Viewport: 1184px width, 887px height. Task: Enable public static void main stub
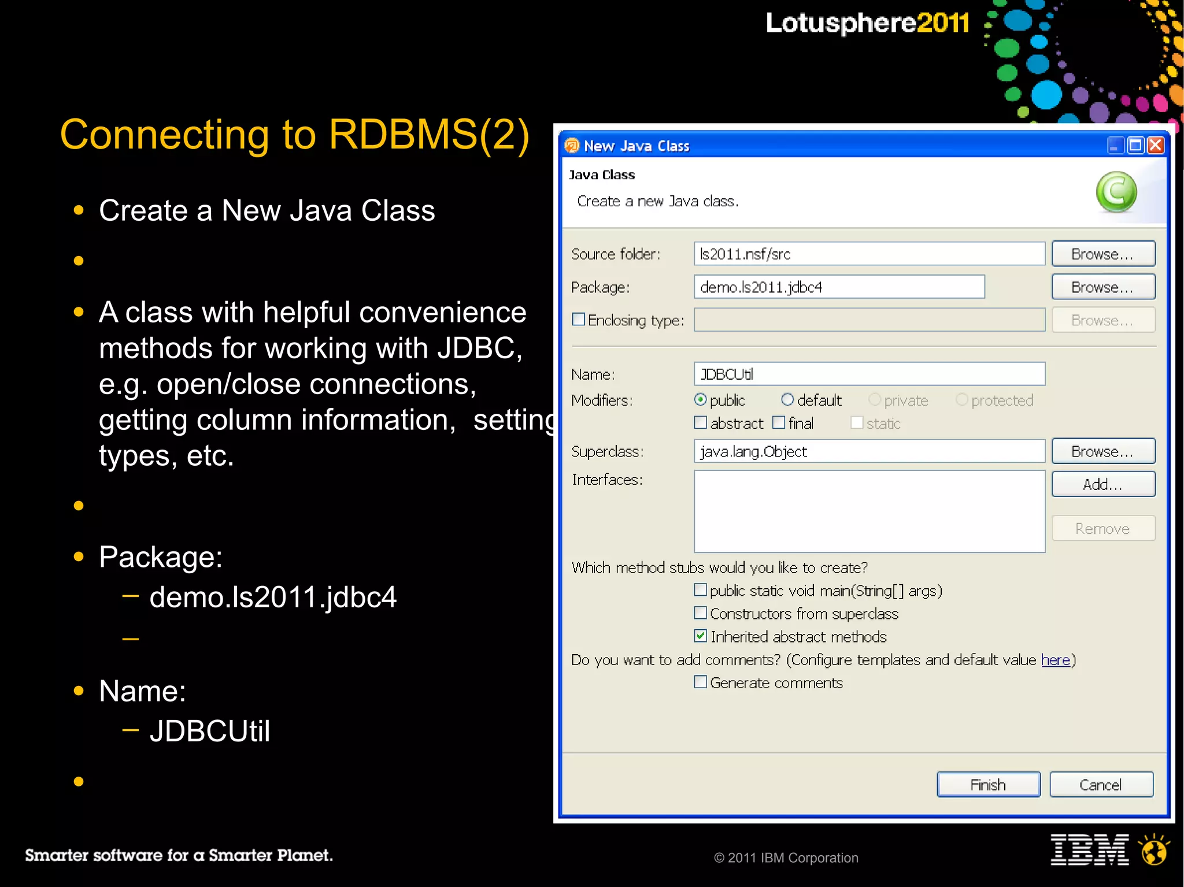pos(701,589)
